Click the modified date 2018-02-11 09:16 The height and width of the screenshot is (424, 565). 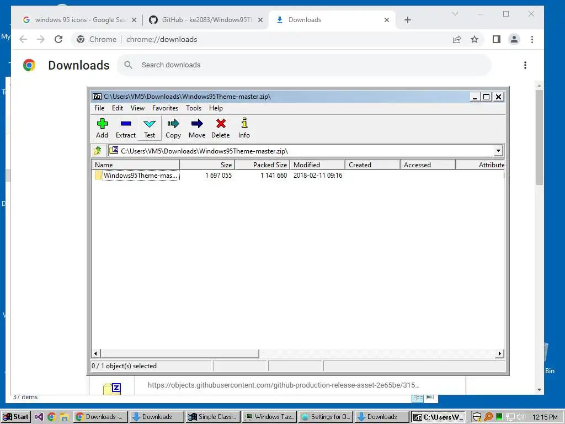tap(318, 176)
